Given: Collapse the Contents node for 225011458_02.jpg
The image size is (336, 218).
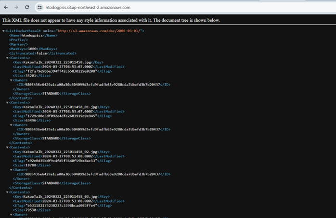Looking at the screenshot, I should coord(7,148).
